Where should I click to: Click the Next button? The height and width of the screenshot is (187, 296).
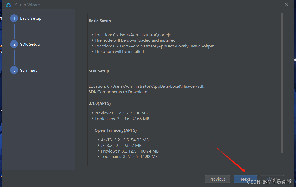pos(245,179)
